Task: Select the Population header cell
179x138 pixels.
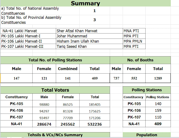Action: pos(147,135)
